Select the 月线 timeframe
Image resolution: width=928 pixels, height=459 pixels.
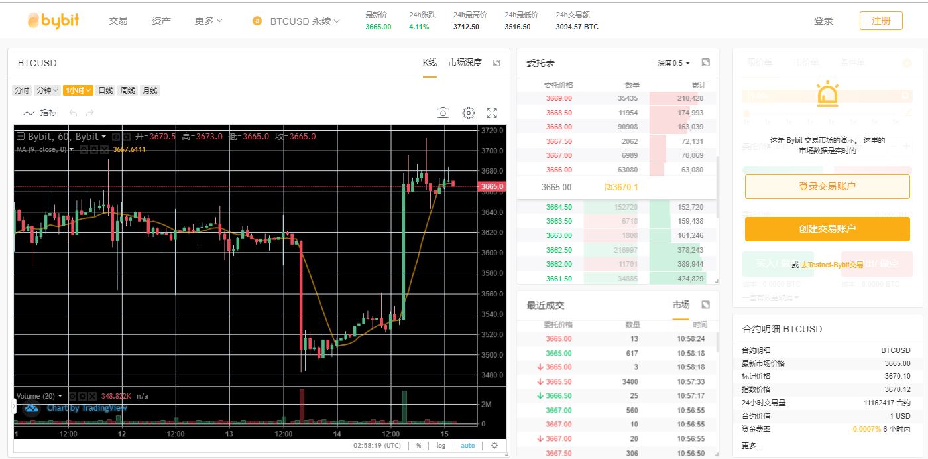coord(150,90)
